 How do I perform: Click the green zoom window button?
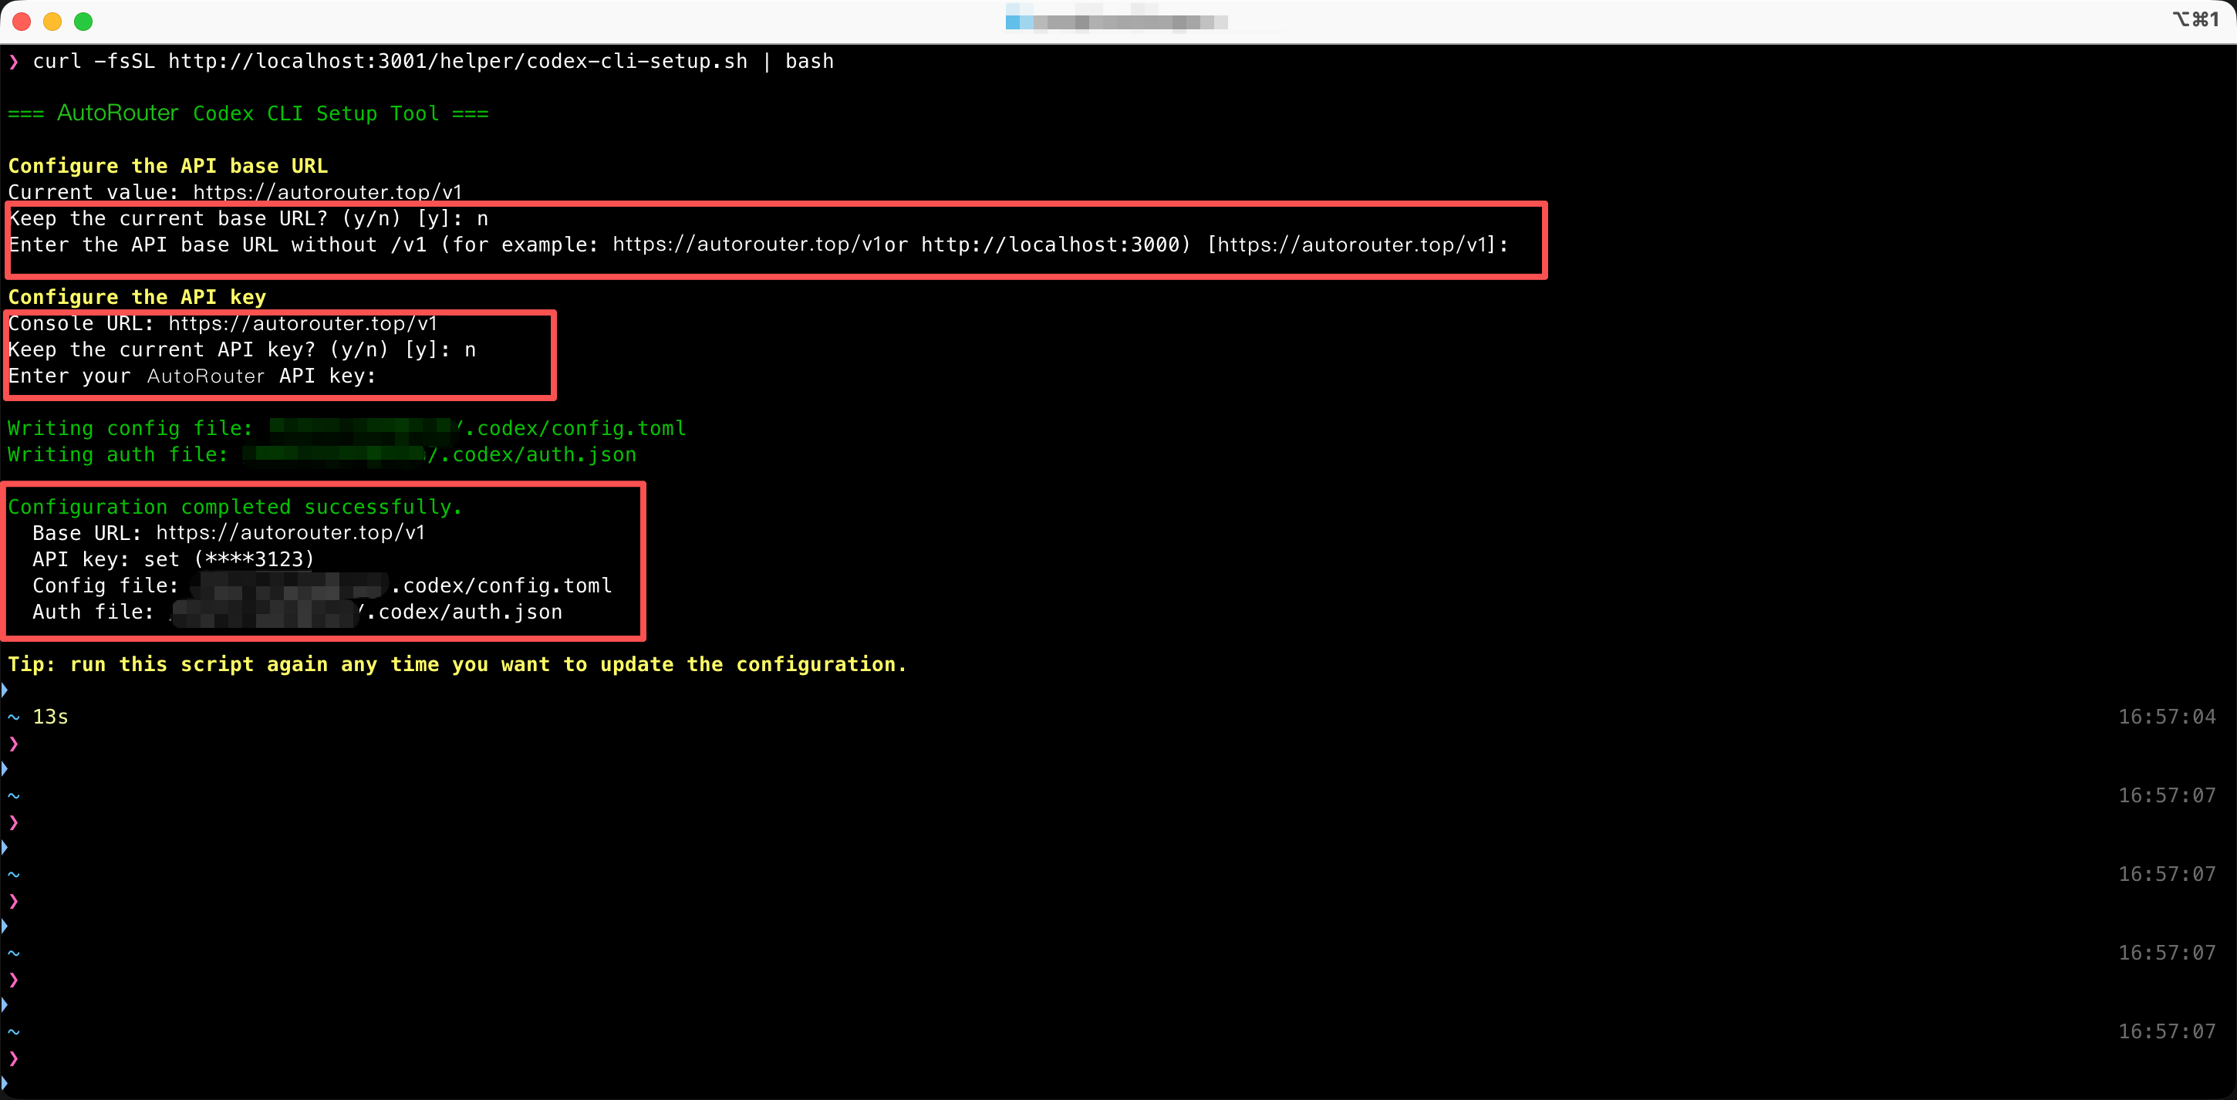click(x=83, y=22)
